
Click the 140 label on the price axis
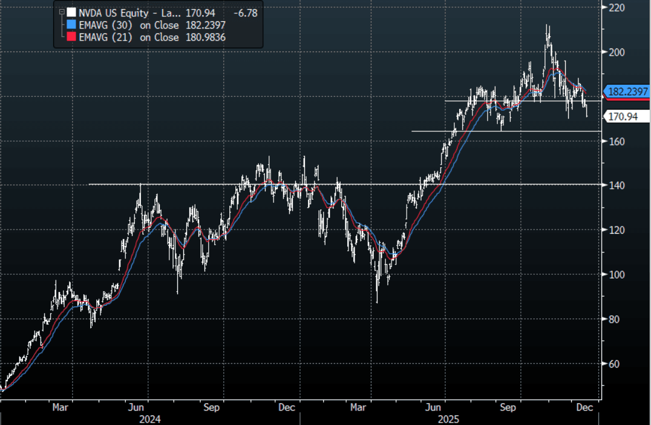pyautogui.click(x=618, y=185)
